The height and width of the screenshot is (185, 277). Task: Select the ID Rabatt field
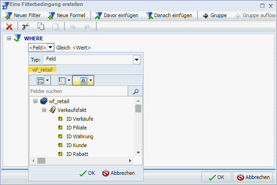click(77, 154)
